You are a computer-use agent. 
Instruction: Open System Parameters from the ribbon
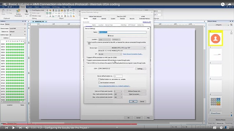[x=18, y=13]
